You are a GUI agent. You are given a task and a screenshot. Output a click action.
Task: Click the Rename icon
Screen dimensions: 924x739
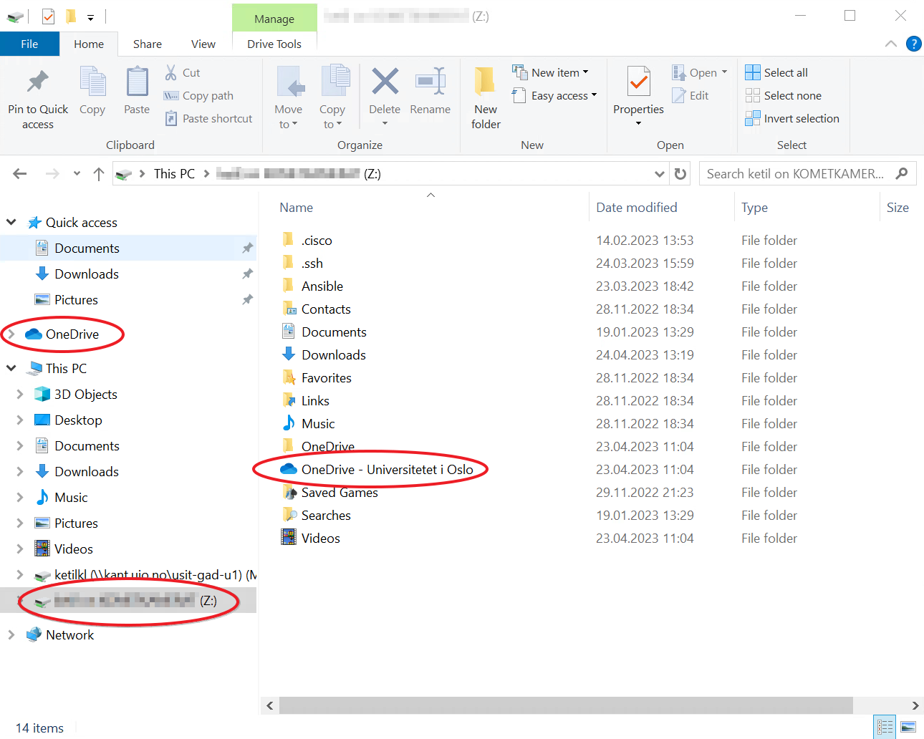tap(430, 81)
